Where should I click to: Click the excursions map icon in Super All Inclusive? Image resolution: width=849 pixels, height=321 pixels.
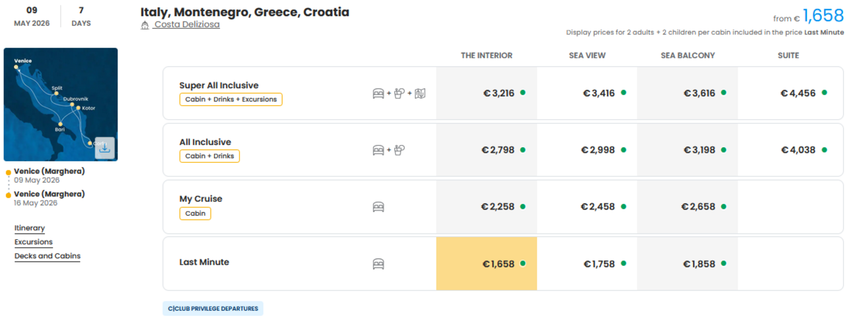[x=420, y=93]
